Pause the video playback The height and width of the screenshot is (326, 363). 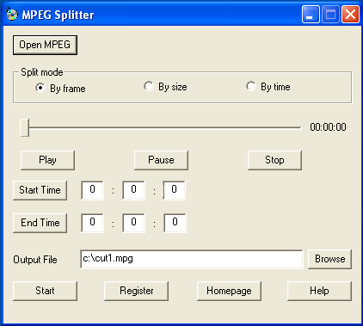click(161, 160)
